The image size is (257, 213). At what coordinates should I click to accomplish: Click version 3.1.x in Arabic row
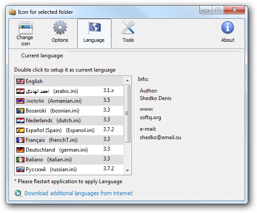(108, 90)
